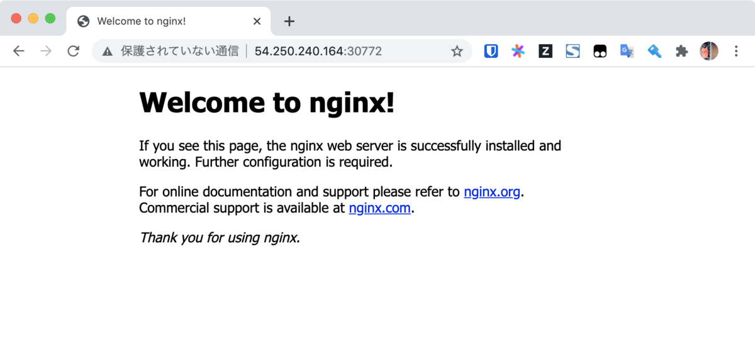
Task: Click the 'Commercial support is available at' text
Action: pyautogui.click(x=242, y=208)
